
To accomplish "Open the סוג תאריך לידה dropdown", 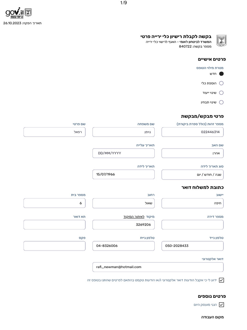I will pos(192,175).
